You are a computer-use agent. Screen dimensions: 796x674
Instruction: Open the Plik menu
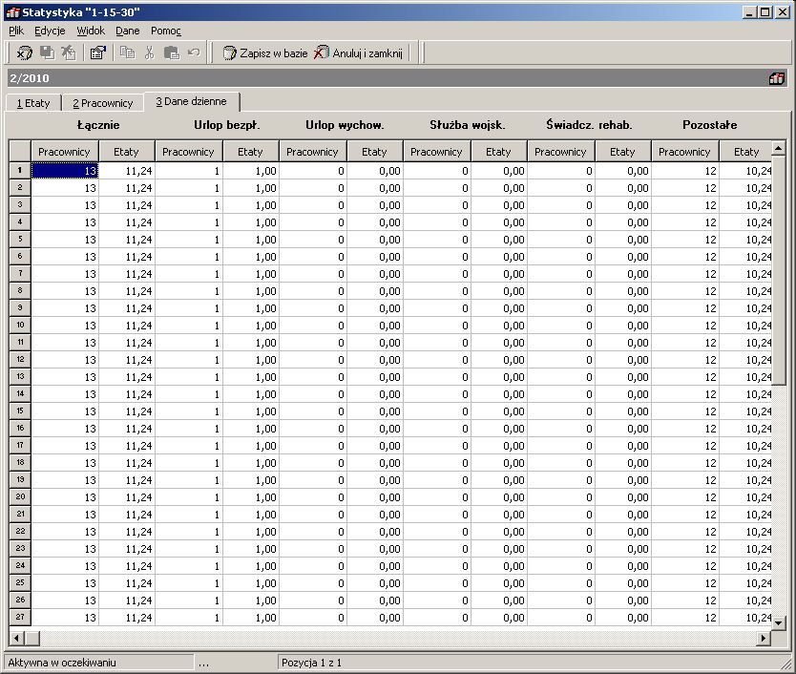(16, 31)
